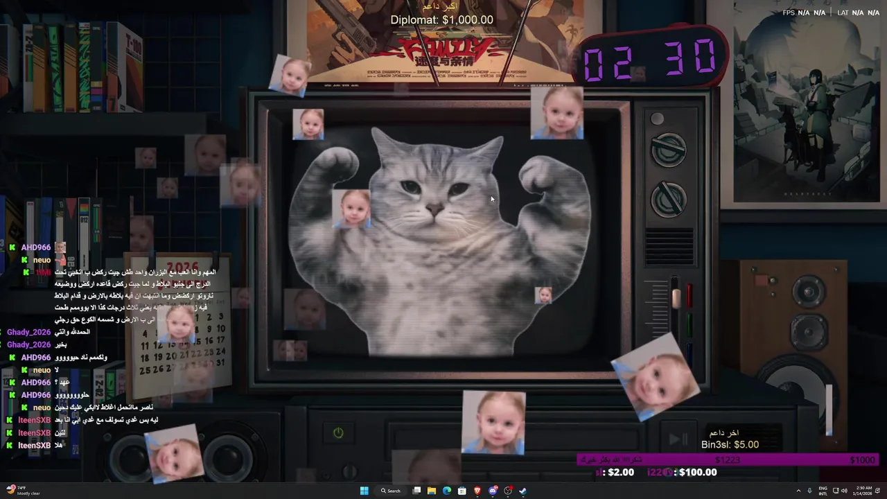This screenshot has width=887, height=499.
Task: Click the pink donation goal progress bar
Action: tap(728, 459)
